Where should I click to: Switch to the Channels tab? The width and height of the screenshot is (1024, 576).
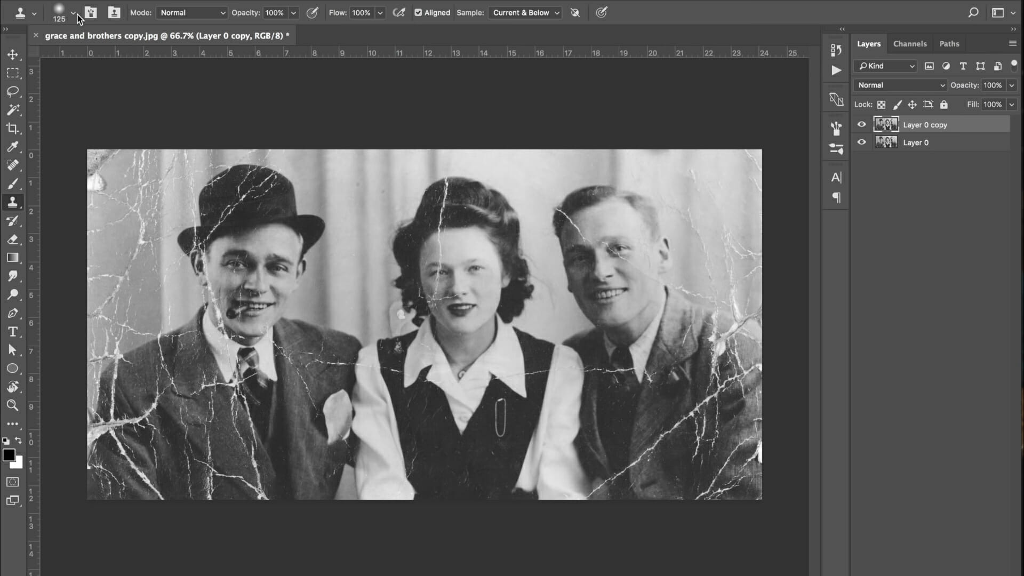point(910,44)
